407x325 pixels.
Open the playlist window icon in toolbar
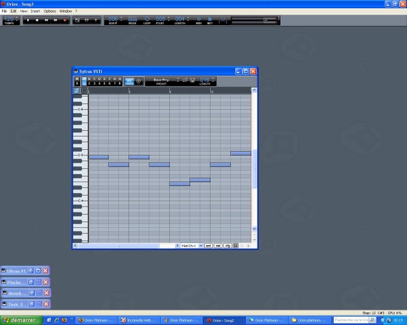coord(77,20)
